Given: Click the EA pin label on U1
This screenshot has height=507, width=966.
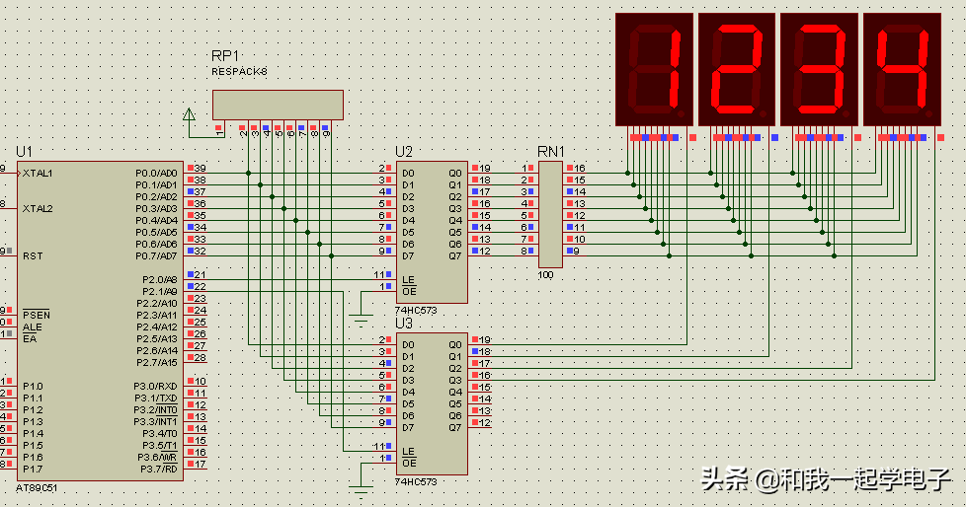Looking at the screenshot, I should (x=30, y=339).
